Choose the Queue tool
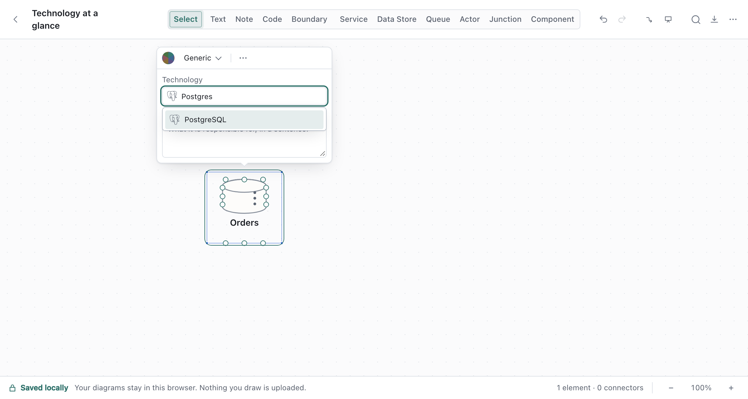748x399 pixels. [x=438, y=19]
